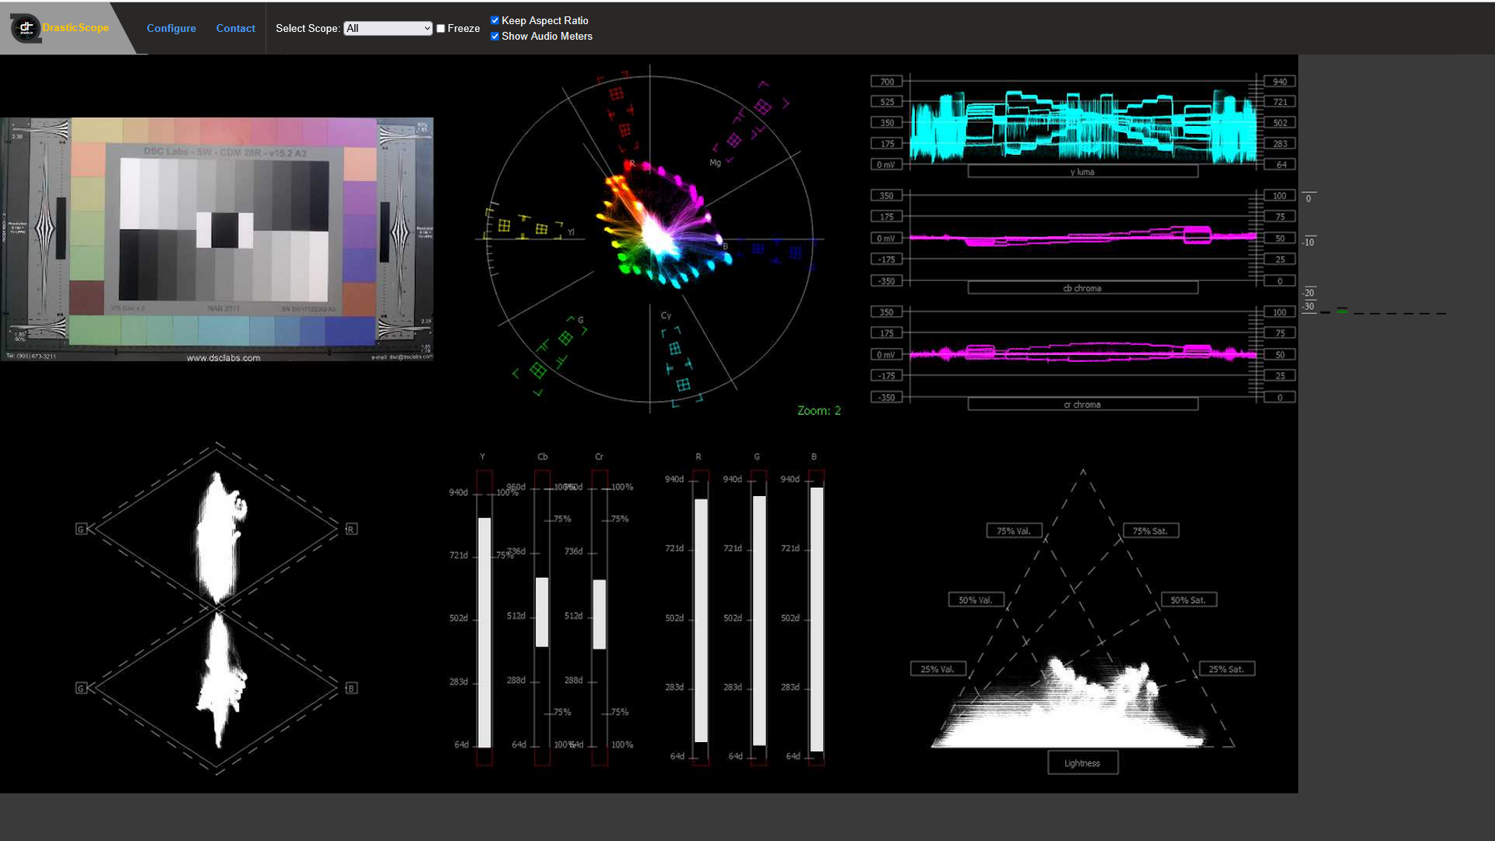1495x841 pixels.
Task: Click the y luma waveform label
Action: [1082, 172]
